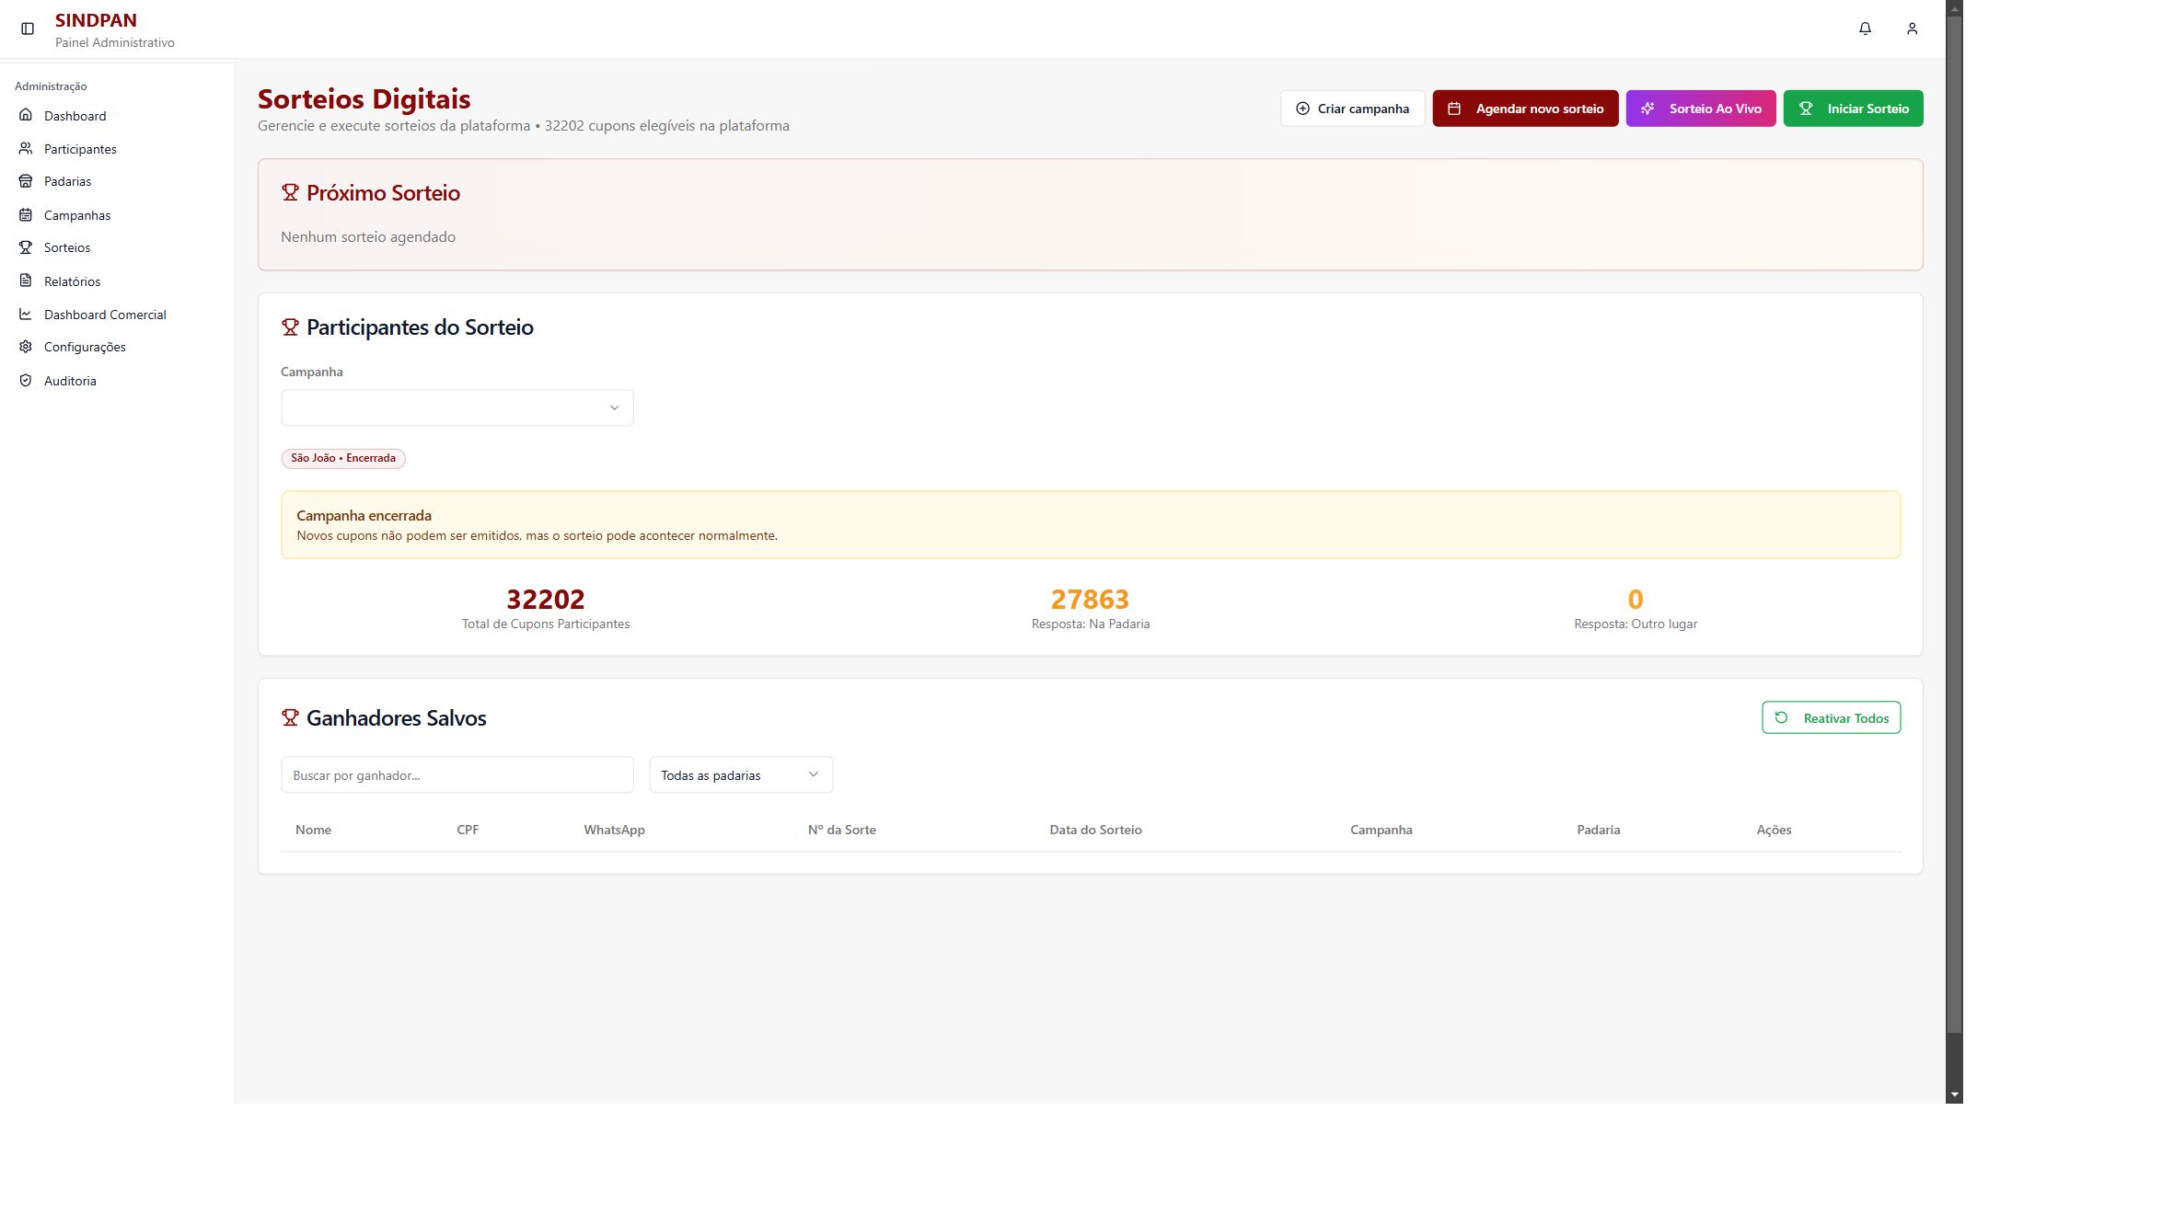Click the Dashboard home icon in sidebar

pyautogui.click(x=26, y=115)
